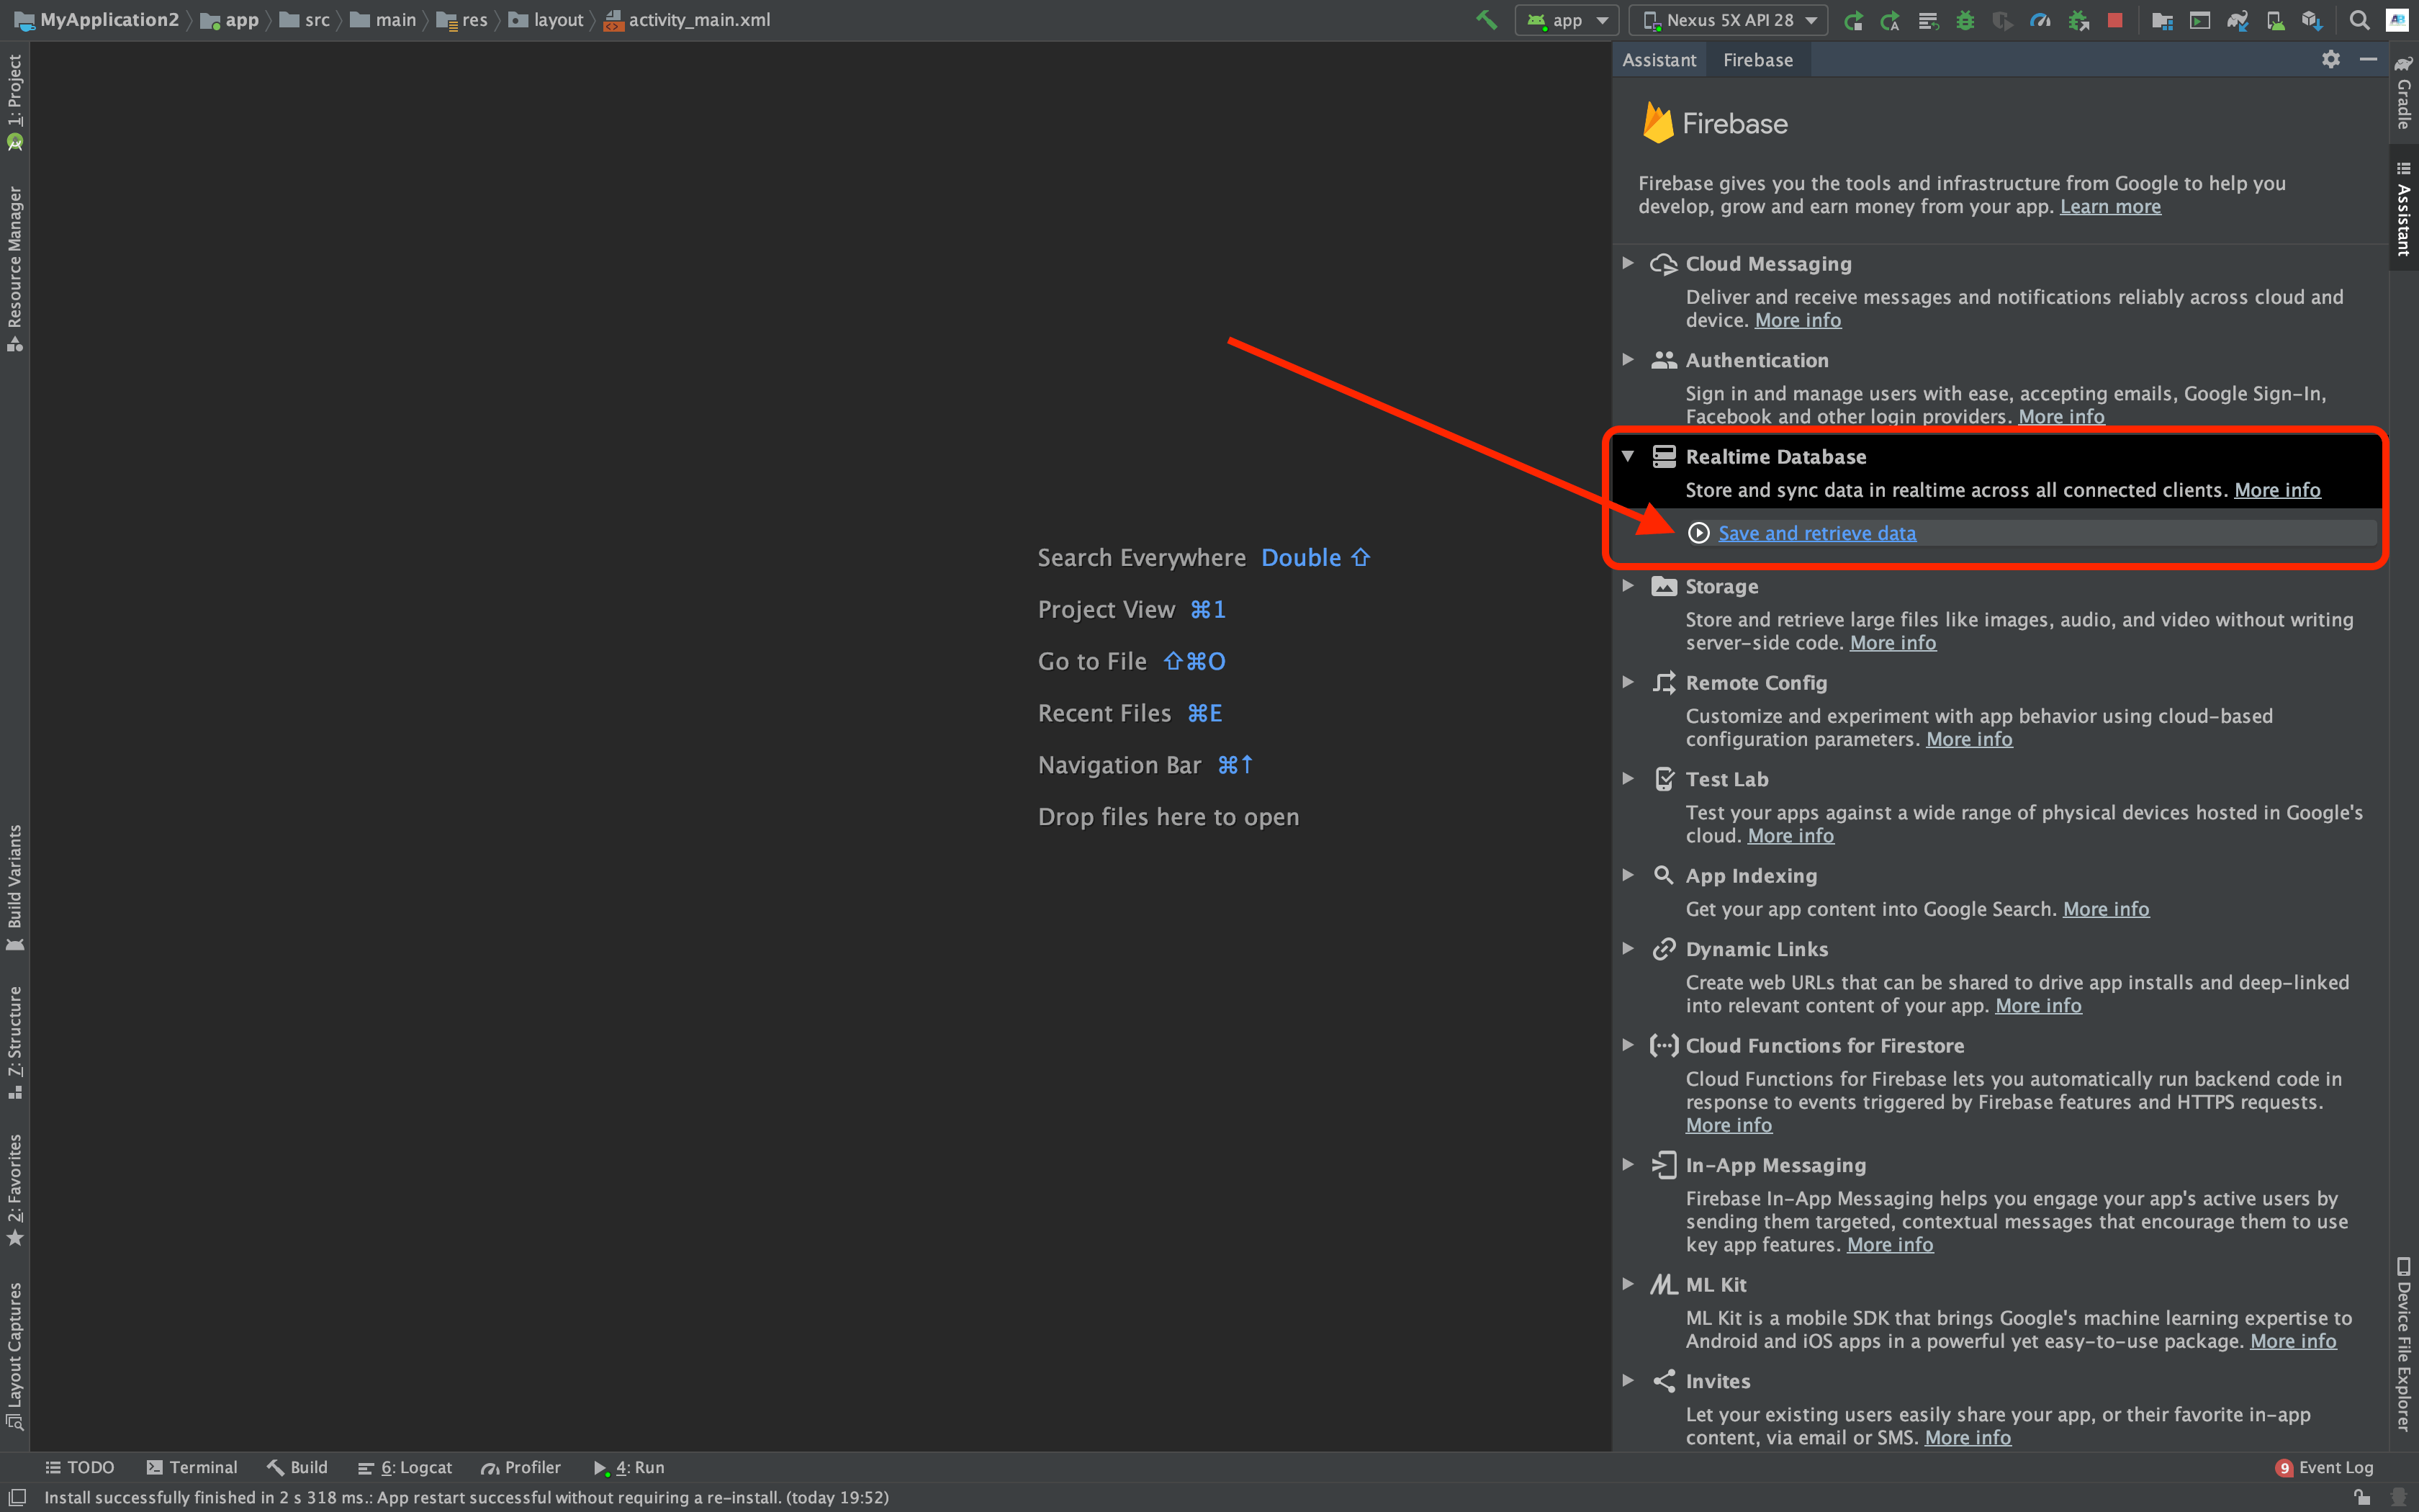The width and height of the screenshot is (2419, 1512).
Task: Click the red Stop button
Action: point(2115,20)
